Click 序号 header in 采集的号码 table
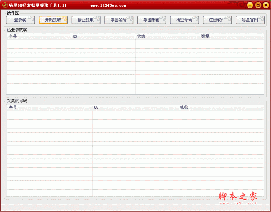The image size is (271, 212). tap(50, 107)
